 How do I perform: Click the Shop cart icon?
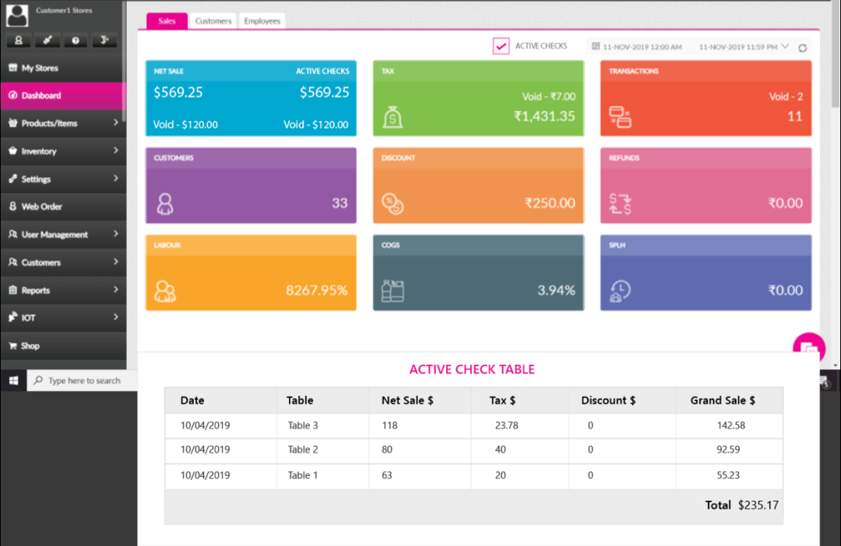click(x=13, y=345)
